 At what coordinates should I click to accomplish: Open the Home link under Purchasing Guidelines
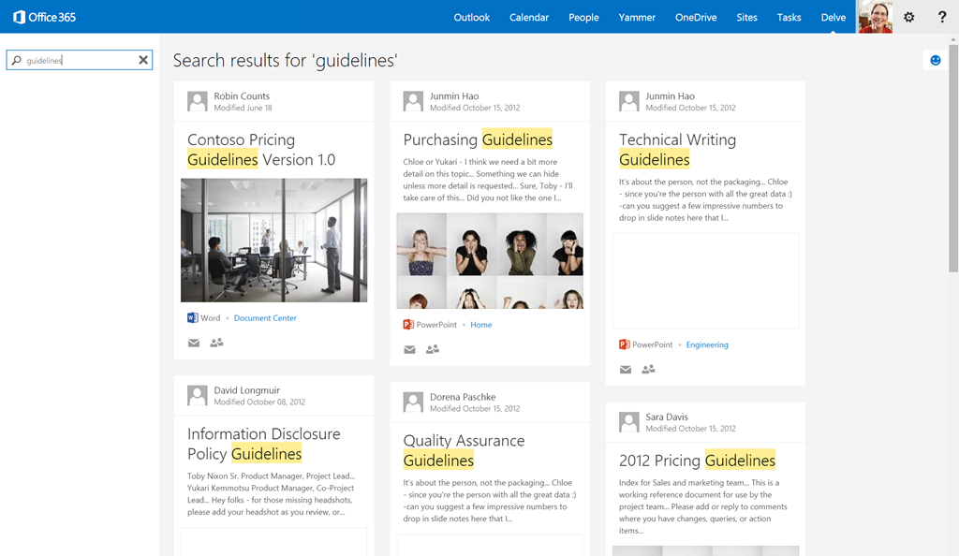pyautogui.click(x=480, y=325)
